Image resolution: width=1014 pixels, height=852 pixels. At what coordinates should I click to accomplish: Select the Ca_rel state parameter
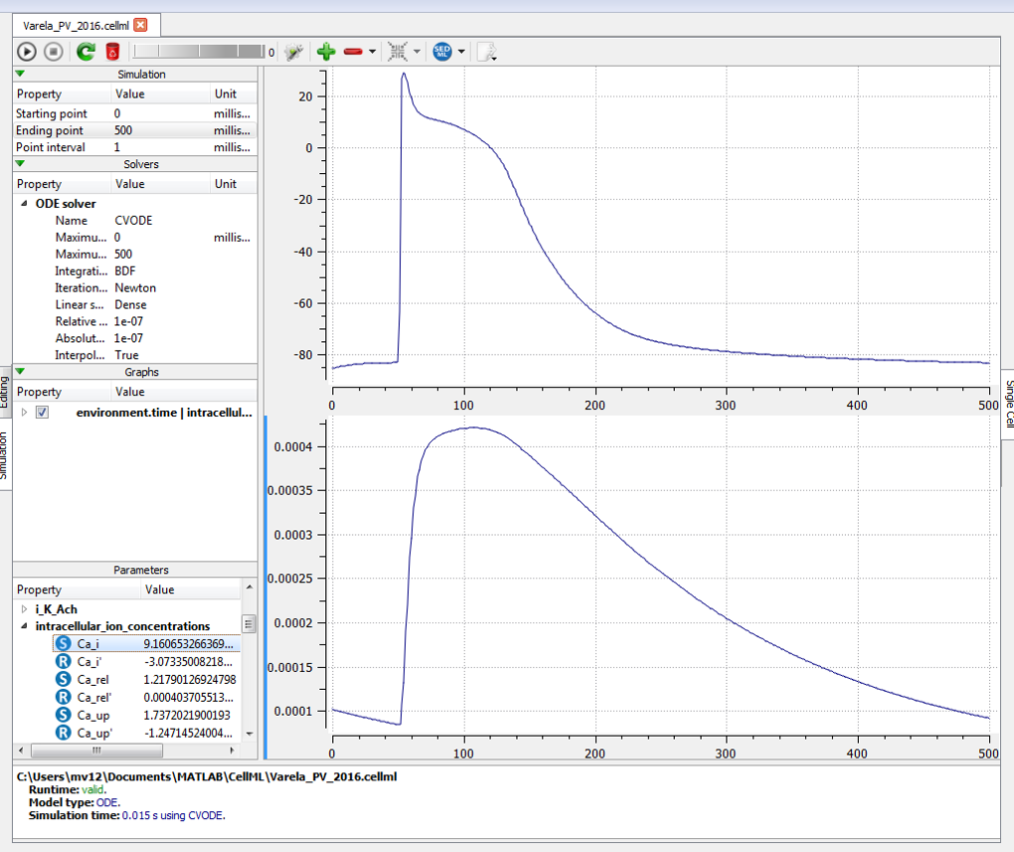91,679
